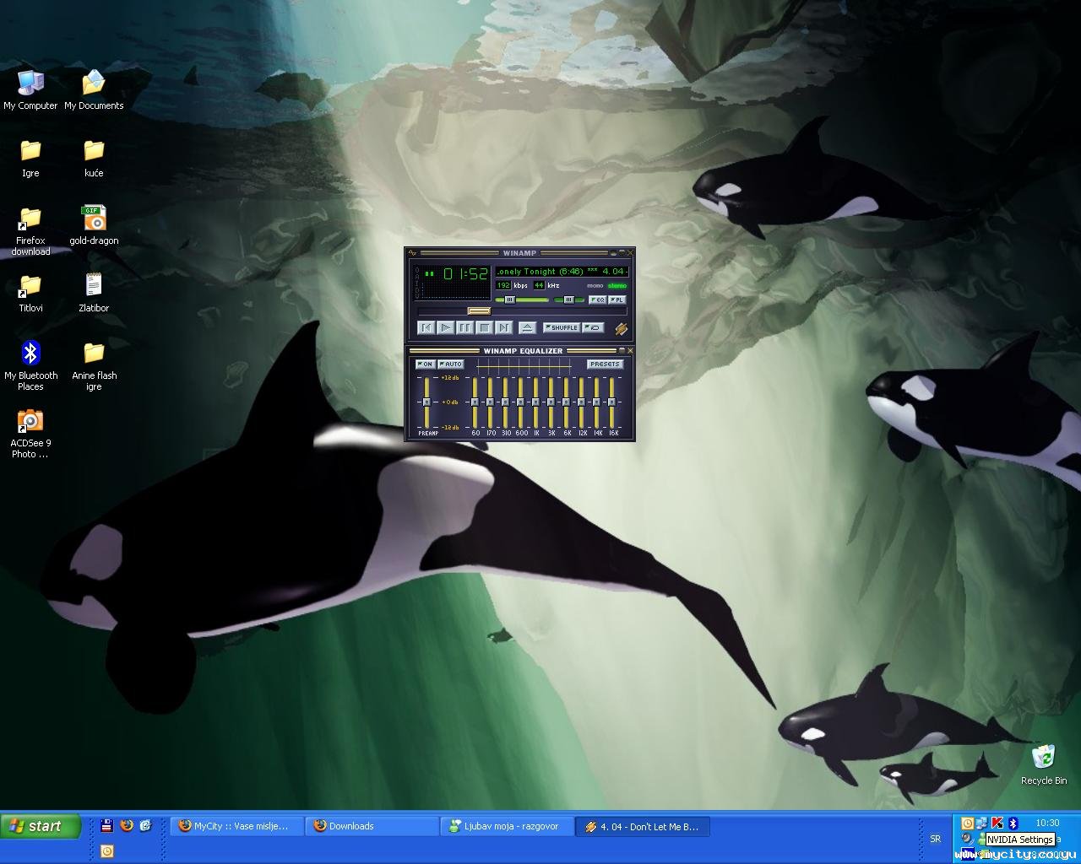Click the Quick Launch floppy disk icon
Viewport: 1081px width, 864px height.
pos(106,826)
